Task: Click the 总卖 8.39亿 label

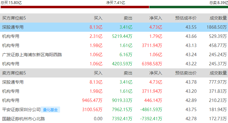Action: click(x=219, y=3)
